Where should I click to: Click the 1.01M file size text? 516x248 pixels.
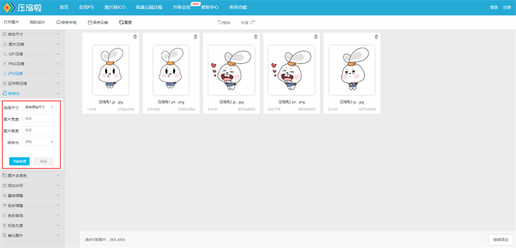tap(91, 109)
